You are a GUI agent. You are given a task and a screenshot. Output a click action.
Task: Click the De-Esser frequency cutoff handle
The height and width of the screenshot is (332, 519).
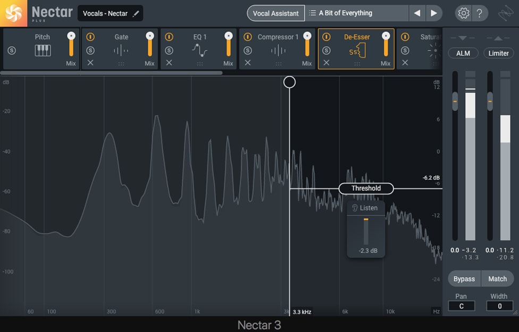pyautogui.click(x=290, y=82)
